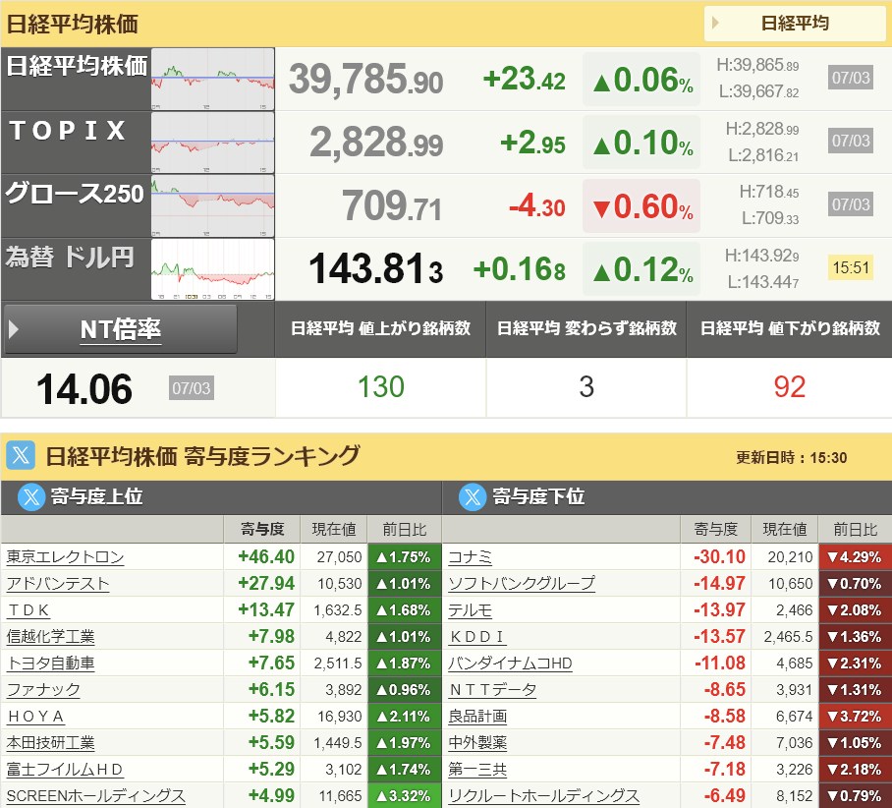Open バンダイナムコHD stock link

coord(510,664)
